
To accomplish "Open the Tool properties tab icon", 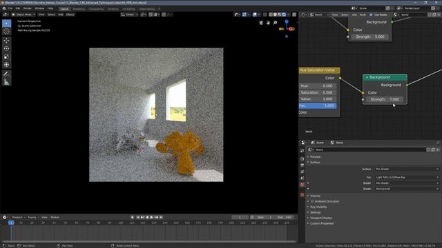I will pyautogui.click(x=302, y=151).
